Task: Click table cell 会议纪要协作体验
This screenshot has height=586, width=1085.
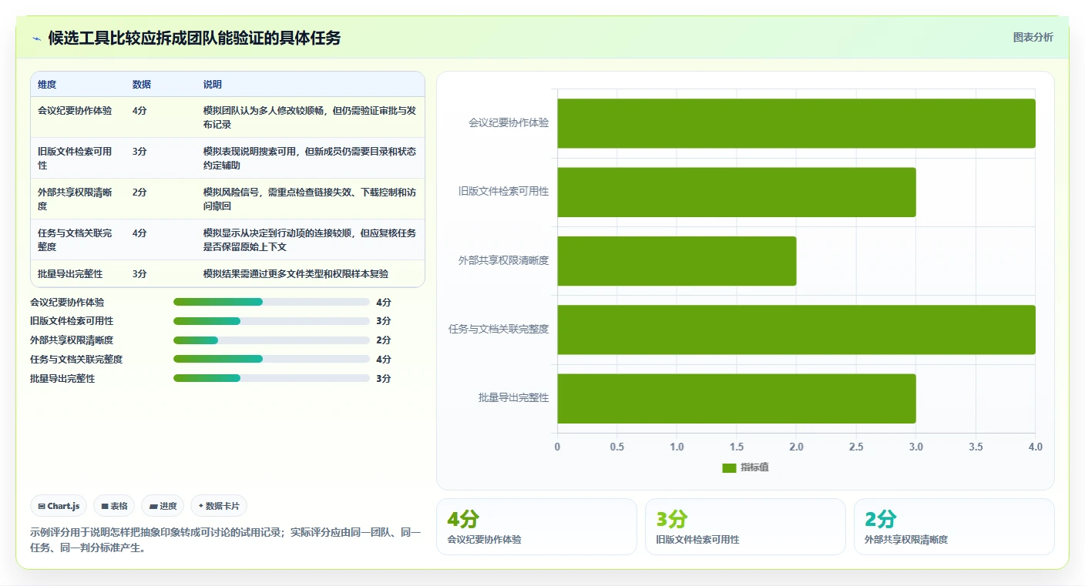Action: click(x=75, y=111)
